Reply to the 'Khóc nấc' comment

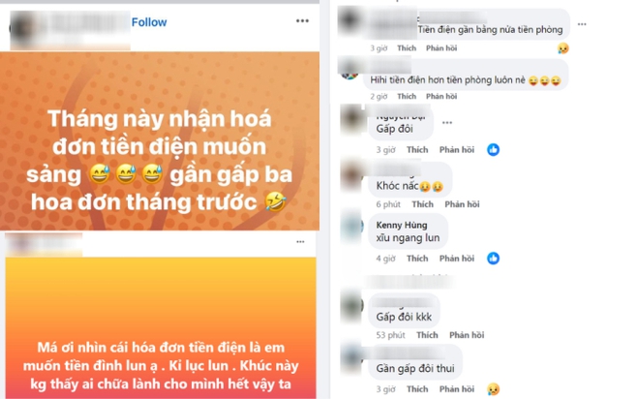pyautogui.click(x=462, y=204)
